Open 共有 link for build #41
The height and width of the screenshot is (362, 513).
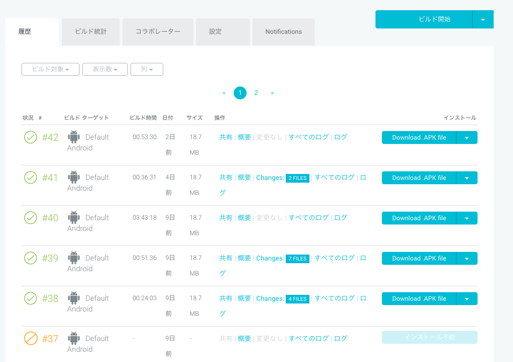226,178
